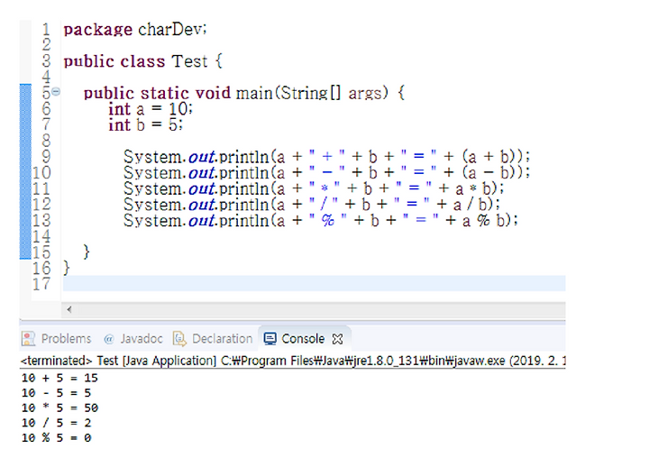Viewport: 649px width, 458px height.
Task: Click the 'public class Test' line
Action: click(x=142, y=61)
